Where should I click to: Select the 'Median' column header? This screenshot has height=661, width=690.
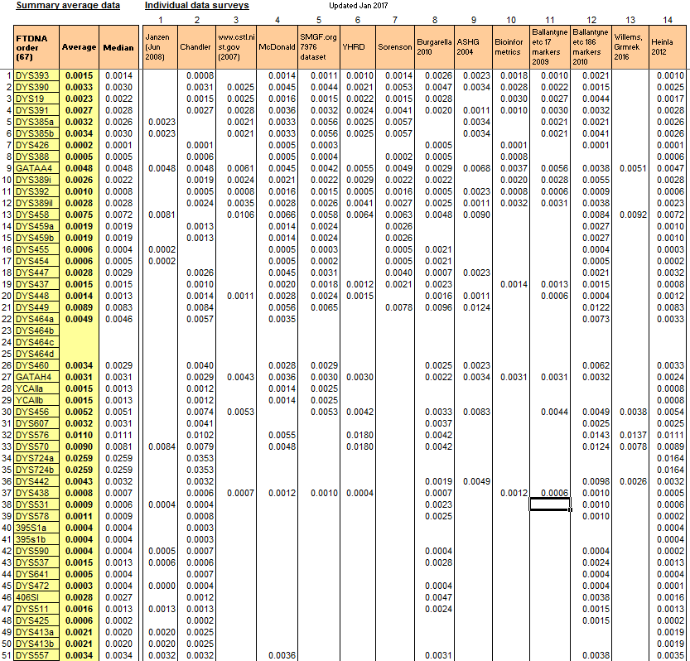click(x=119, y=47)
